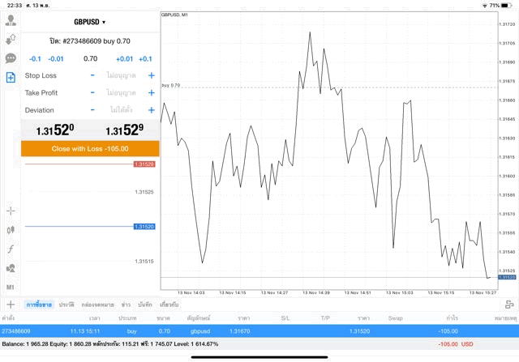Viewport: 519px width, 362px height.
Task: Select the new order document icon
Action: click(11, 78)
